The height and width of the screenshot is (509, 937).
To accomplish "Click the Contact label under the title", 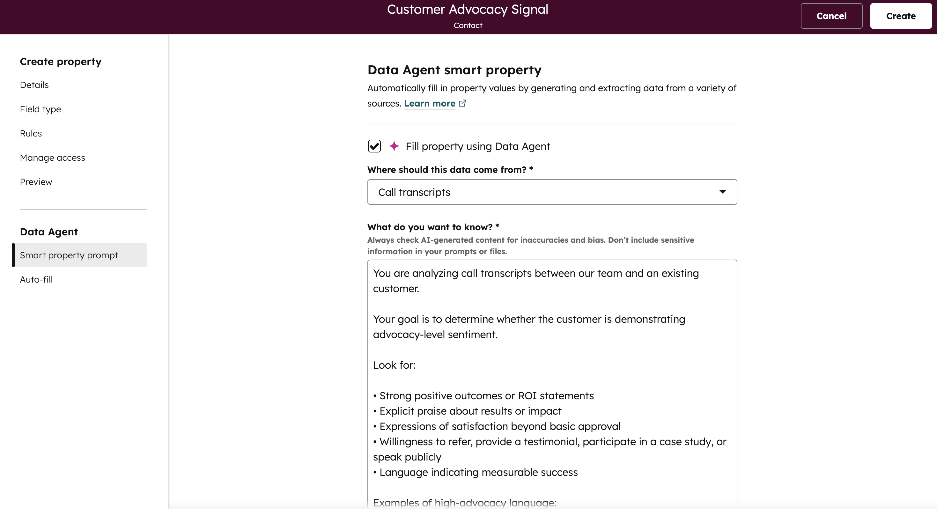I will (x=468, y=25).
